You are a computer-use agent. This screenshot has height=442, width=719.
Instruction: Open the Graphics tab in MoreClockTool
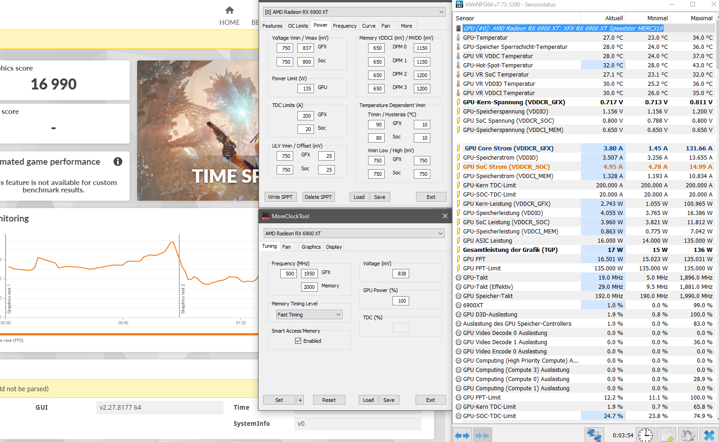(311, 247)
